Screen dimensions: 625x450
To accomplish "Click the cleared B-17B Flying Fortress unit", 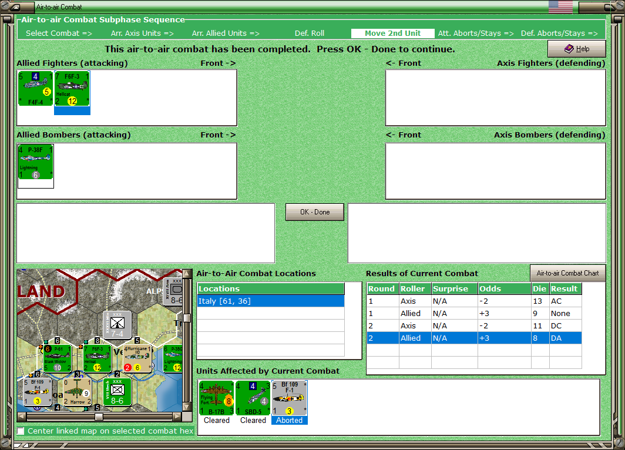I will (216, 398).
